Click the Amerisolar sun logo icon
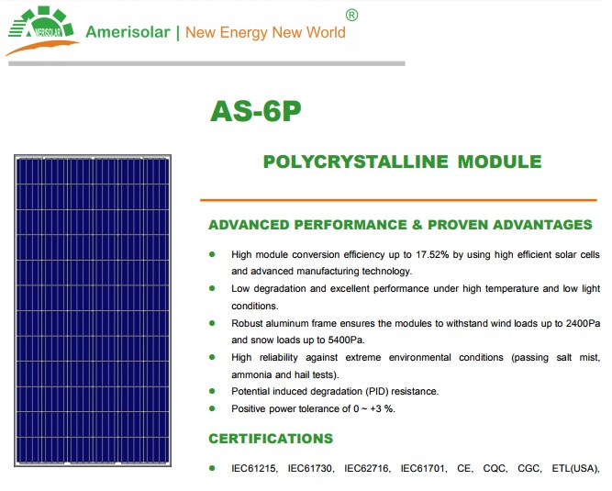Screen dimensions: 612x491 click(41, 30)
